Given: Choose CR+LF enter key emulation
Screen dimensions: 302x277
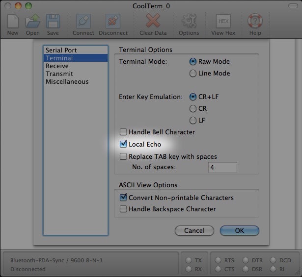Looking at the screenshot, I should (x=193, y=97).
